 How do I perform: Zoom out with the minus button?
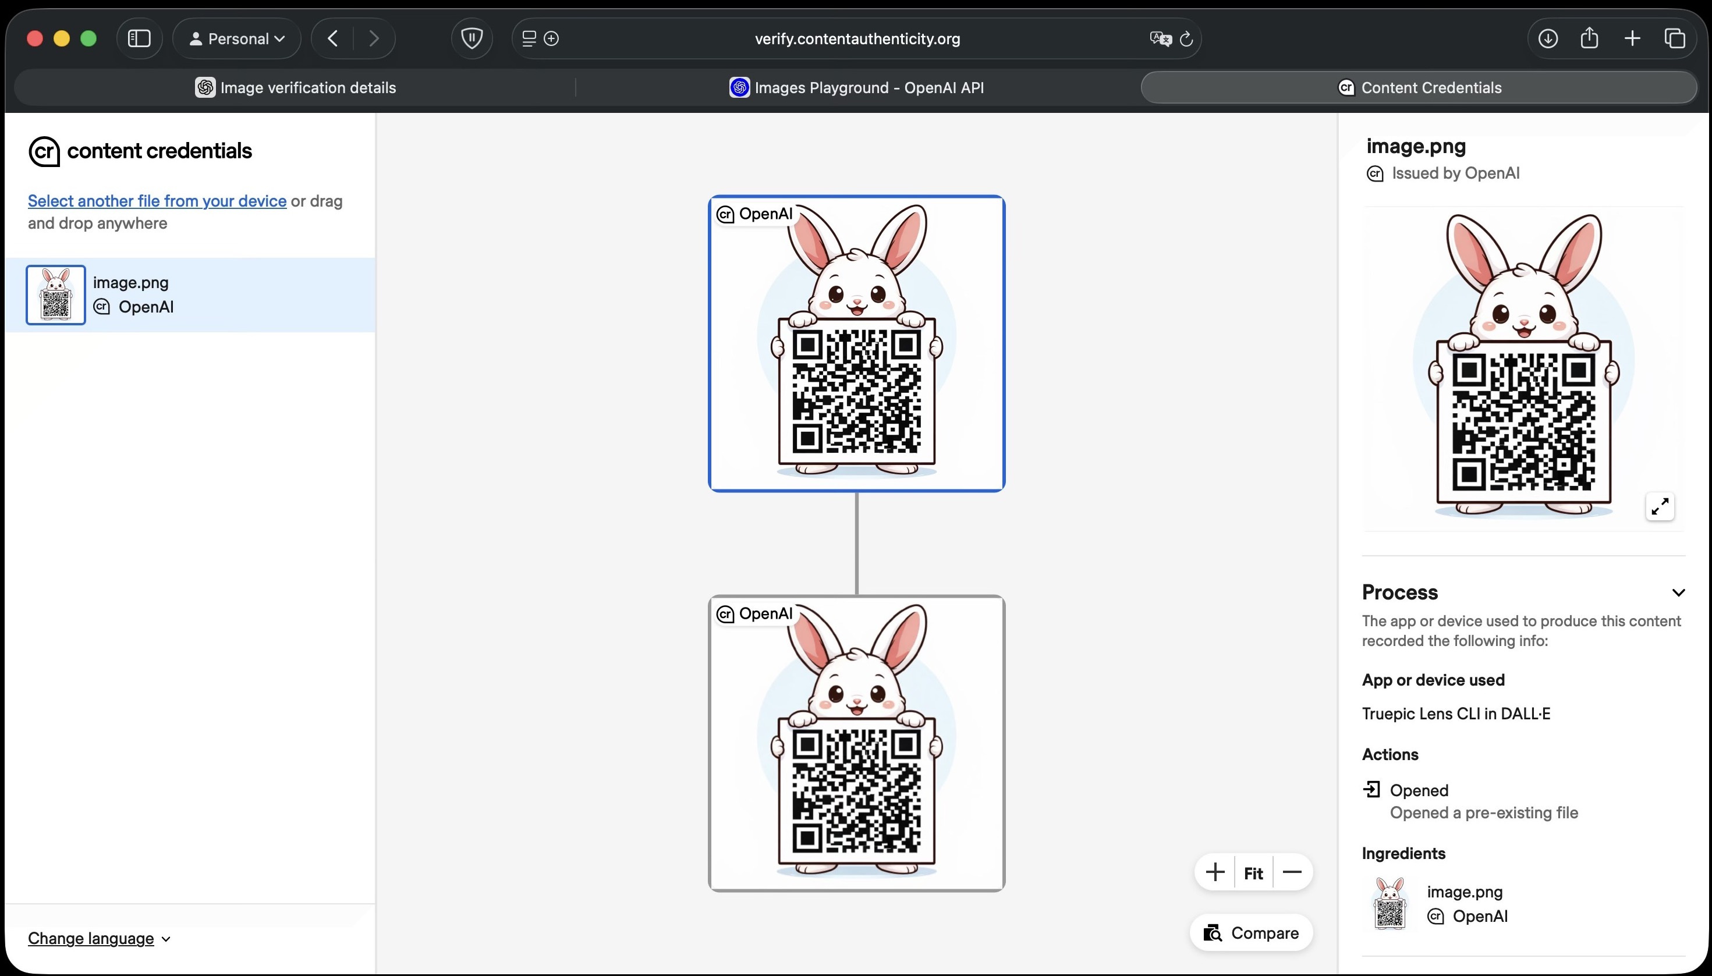1292,872
